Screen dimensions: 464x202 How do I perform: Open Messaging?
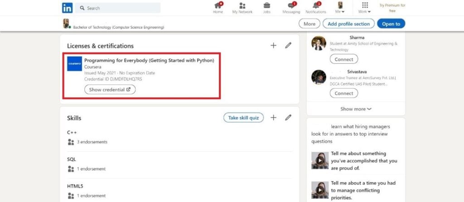pos(291,8)
